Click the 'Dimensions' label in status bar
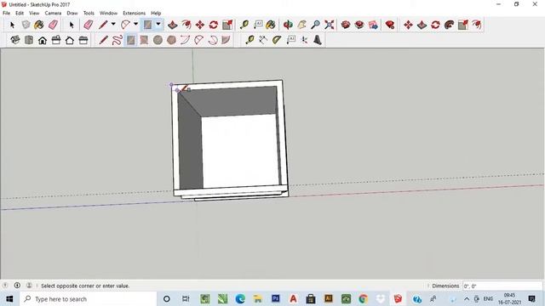The image size is (545, 306). pyautogui.click(x=445, y=286)
